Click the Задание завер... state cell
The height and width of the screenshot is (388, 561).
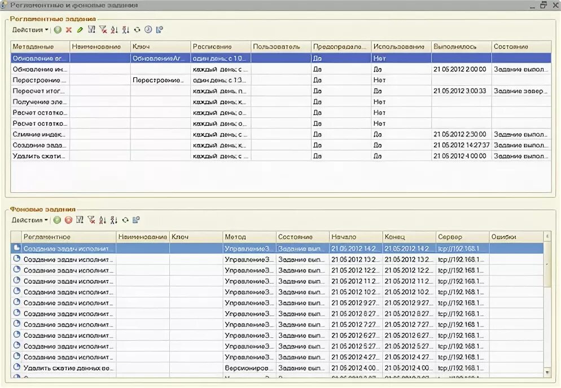click(x=521, y=91)
